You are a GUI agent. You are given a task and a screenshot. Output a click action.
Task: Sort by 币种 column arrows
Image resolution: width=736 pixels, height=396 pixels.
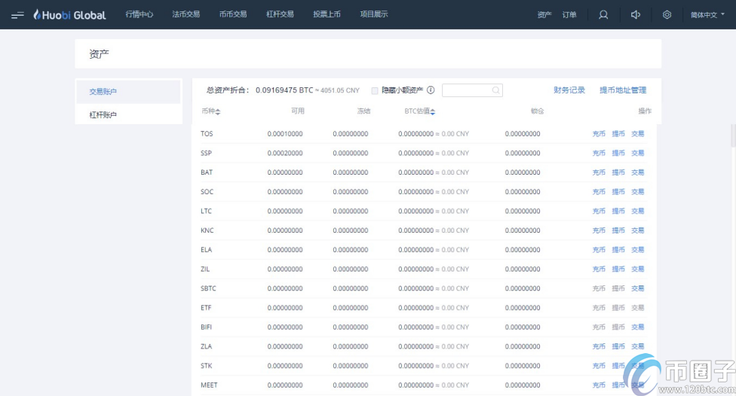click(218, 112)
